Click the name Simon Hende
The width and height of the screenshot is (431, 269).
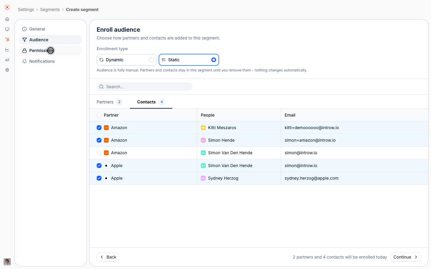(221, 140)
